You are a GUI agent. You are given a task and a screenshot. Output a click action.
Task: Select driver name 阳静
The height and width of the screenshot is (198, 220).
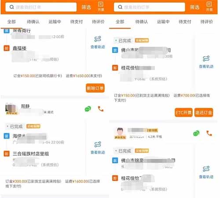26,106
